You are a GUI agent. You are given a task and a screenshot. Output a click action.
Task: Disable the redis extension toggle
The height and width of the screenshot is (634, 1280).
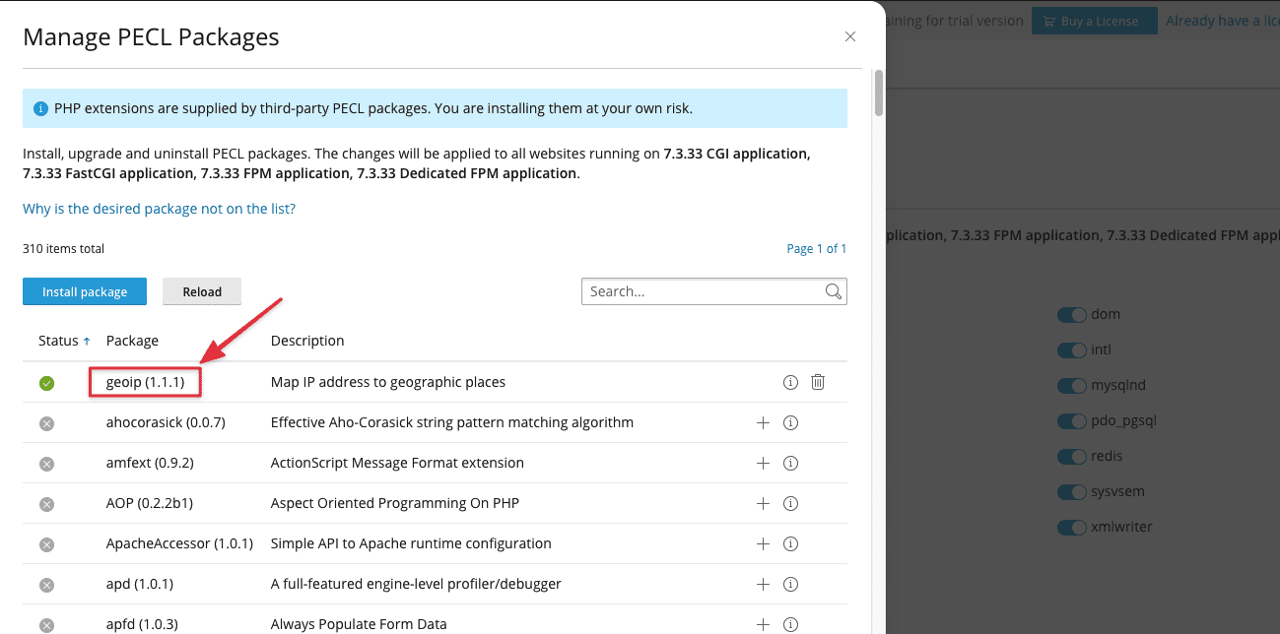1071,457
